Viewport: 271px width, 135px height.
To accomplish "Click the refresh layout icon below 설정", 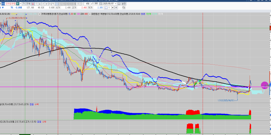I will coord(124,8).
